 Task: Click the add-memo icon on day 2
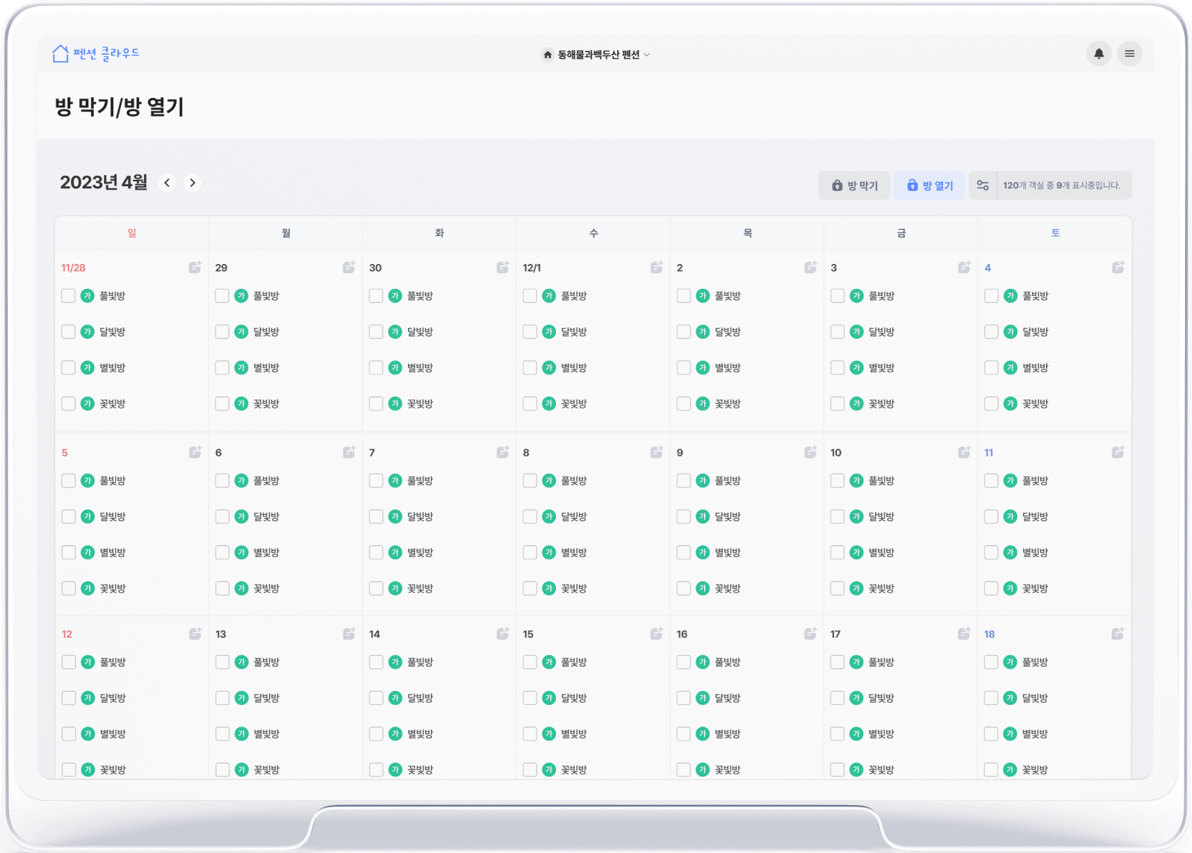810,267
